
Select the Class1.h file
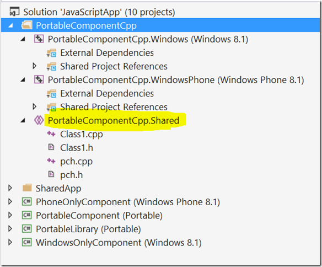coord(77,148)
